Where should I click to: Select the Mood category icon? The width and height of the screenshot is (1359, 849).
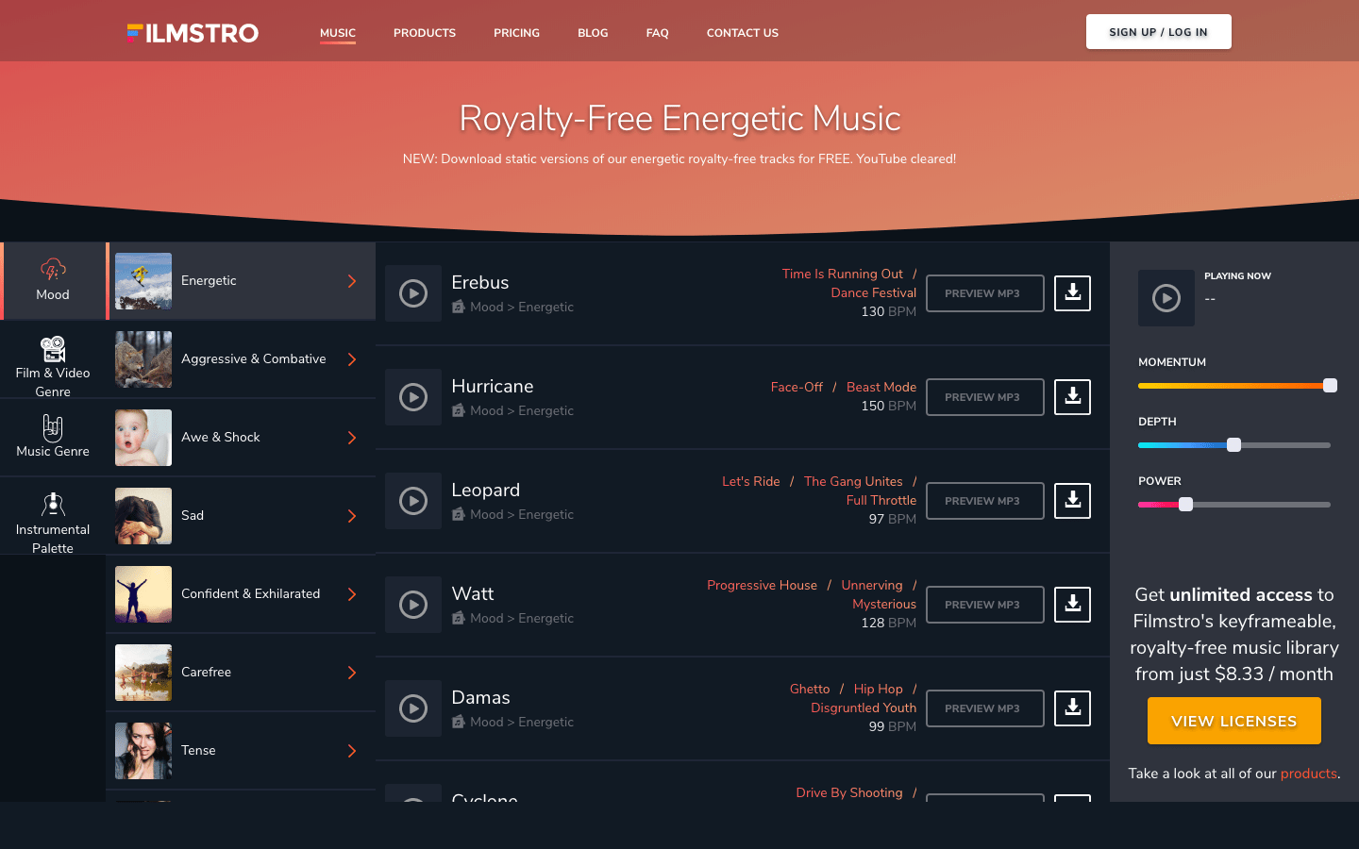click(x=53, y=270)
